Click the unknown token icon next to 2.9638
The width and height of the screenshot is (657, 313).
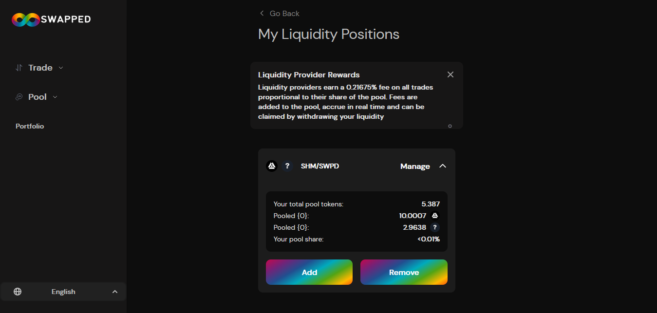coord(435,227)
